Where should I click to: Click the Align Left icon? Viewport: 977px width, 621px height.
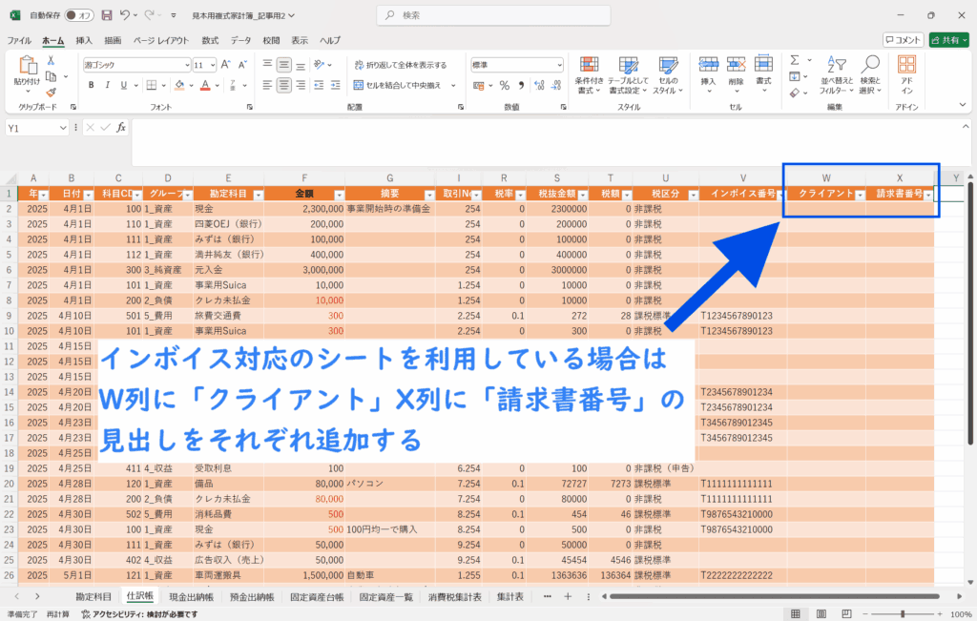pyautogui.click(x=267, y=85)
